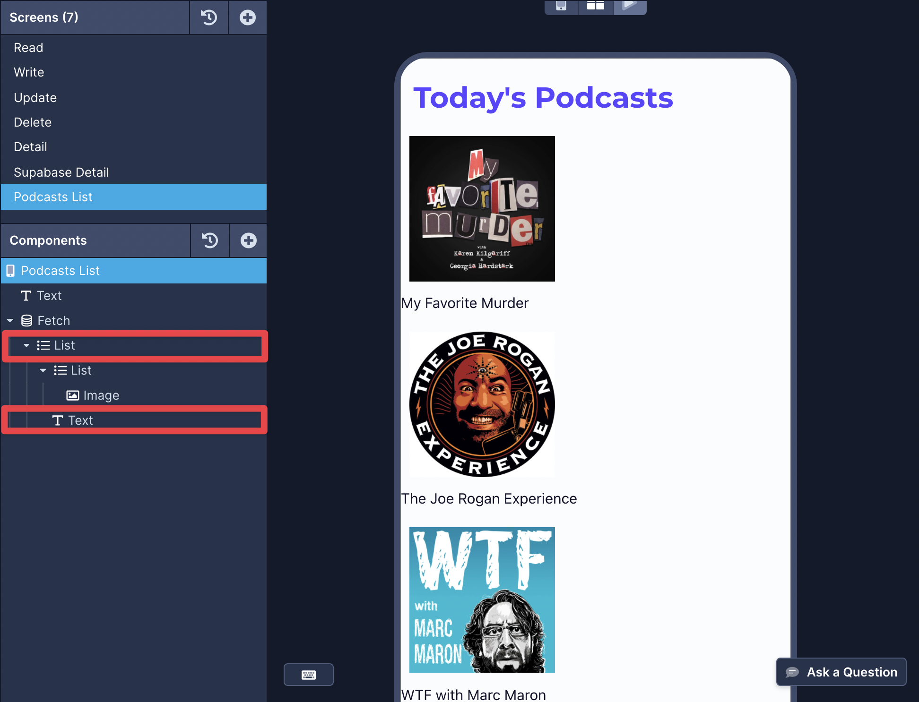Select the Podcasts List root component label
919x702 pixels.
[x=60, y=271]
